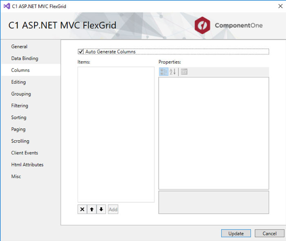Select the Client Events tab
Viewport: 286px width, 241px height.
tap(31, 153)
